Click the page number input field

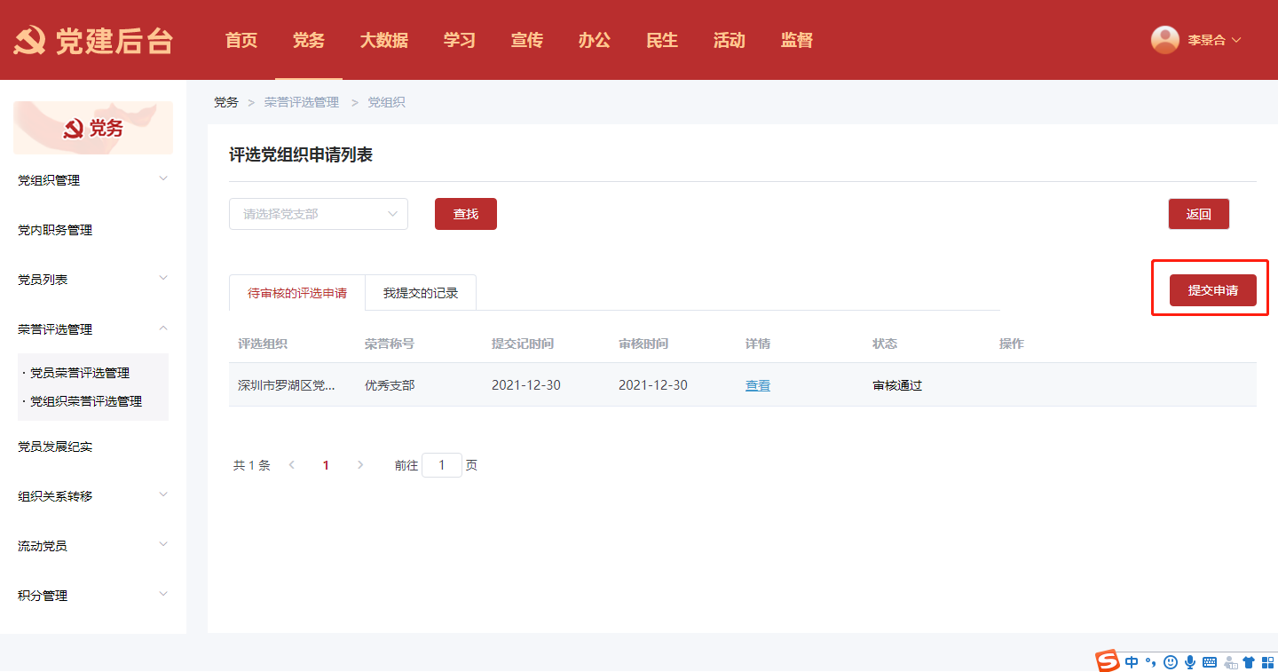[x=441, y=465]
